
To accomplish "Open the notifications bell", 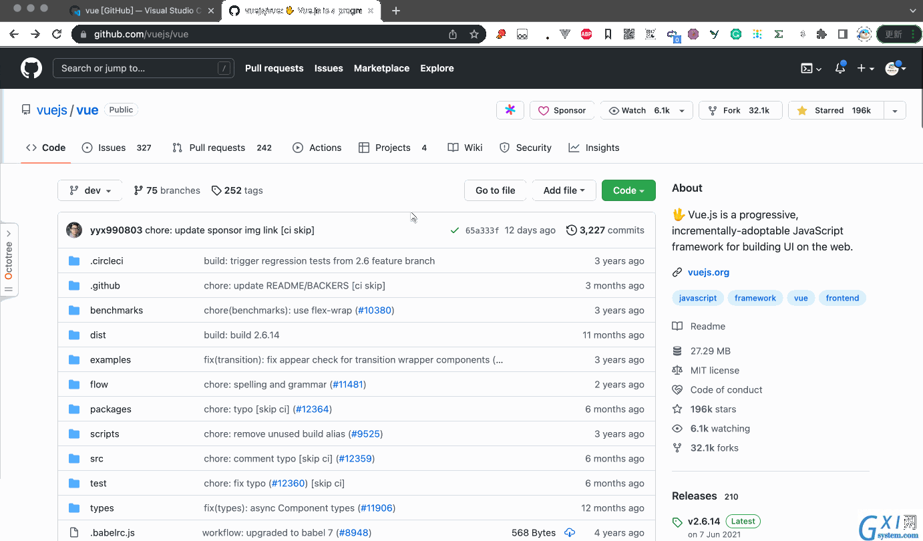I will (x=840, y=68).
